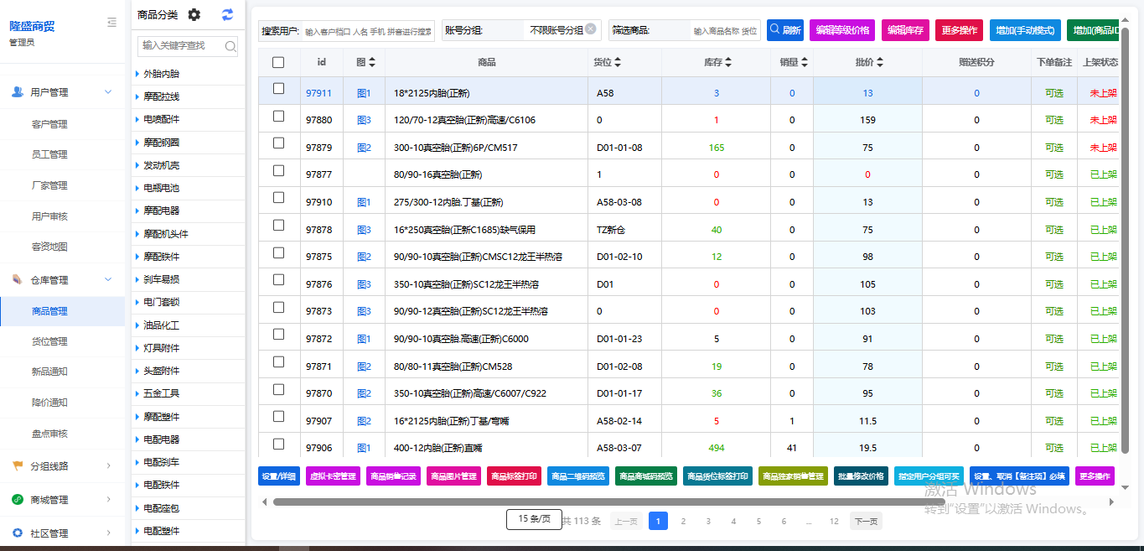Open product 97911 via its id link
The image size is (1144, 551).
tap(319, 92)
